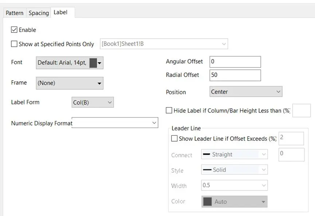Open the [Book1]Sheet1!B dataset dropdown

click(x=164, y=44)
